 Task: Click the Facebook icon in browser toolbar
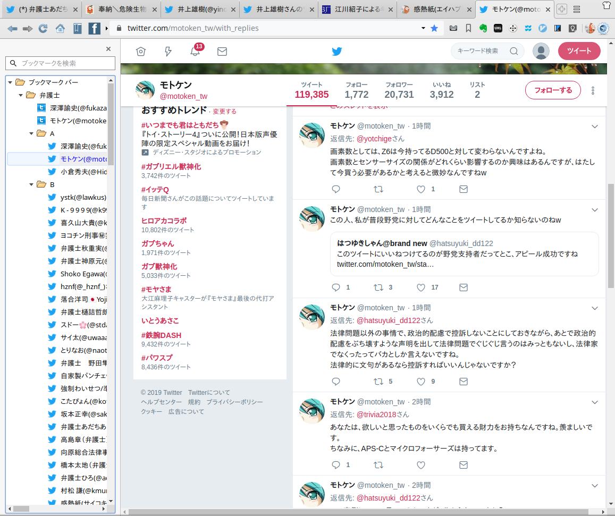point(94,28)
